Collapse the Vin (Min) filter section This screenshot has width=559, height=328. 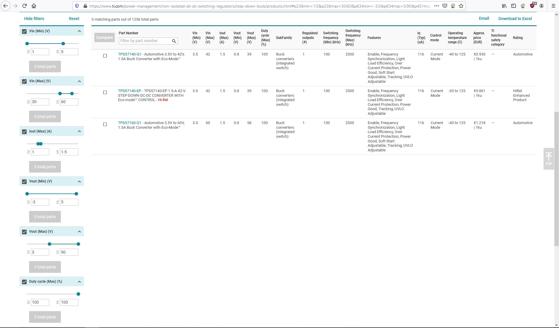pos(79,31)
